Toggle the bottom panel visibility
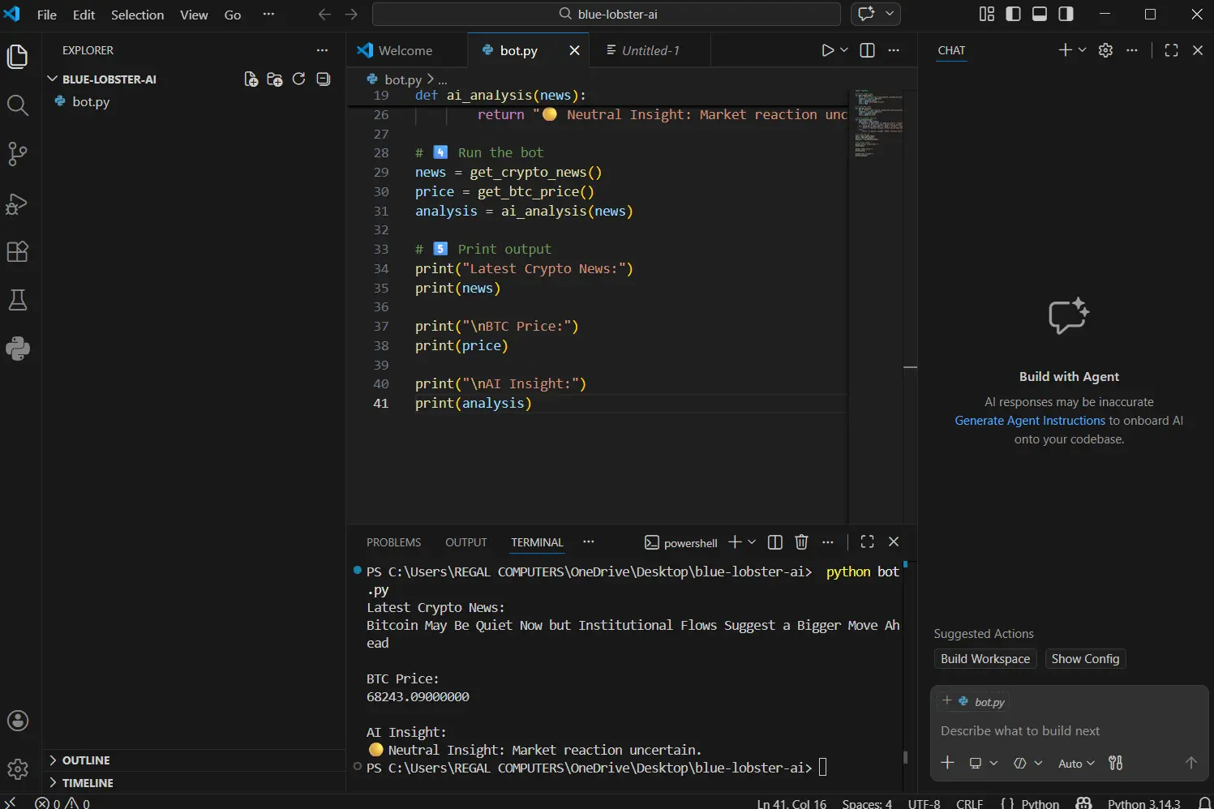Image resolution: width=1214 pixels, height=809 pixels. 1039,14
